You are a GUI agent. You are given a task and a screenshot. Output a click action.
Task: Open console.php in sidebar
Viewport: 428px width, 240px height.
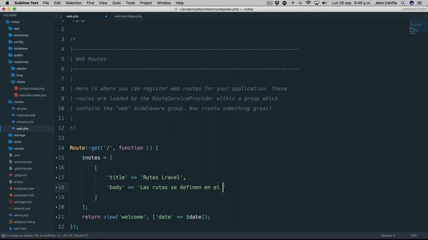(23, 122)
